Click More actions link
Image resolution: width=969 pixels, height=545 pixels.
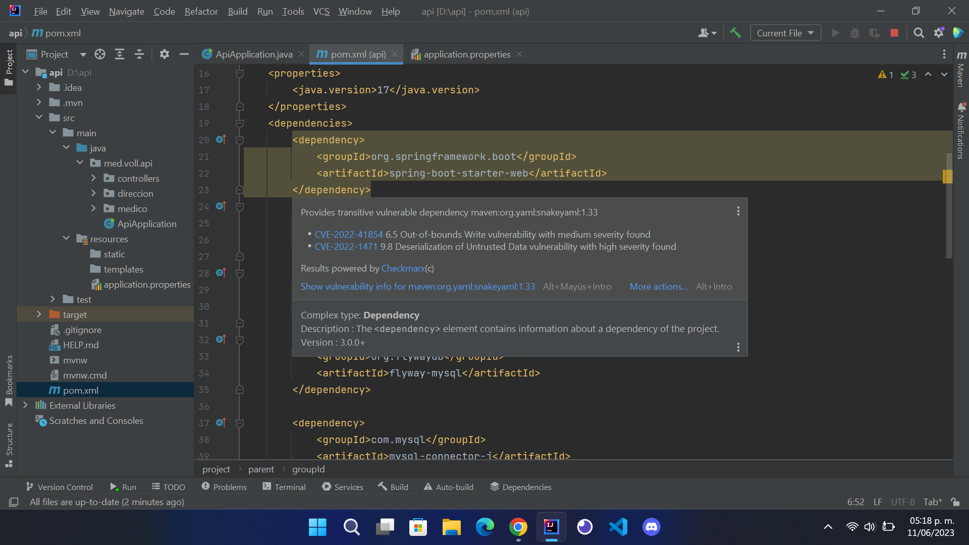(659, 287)
